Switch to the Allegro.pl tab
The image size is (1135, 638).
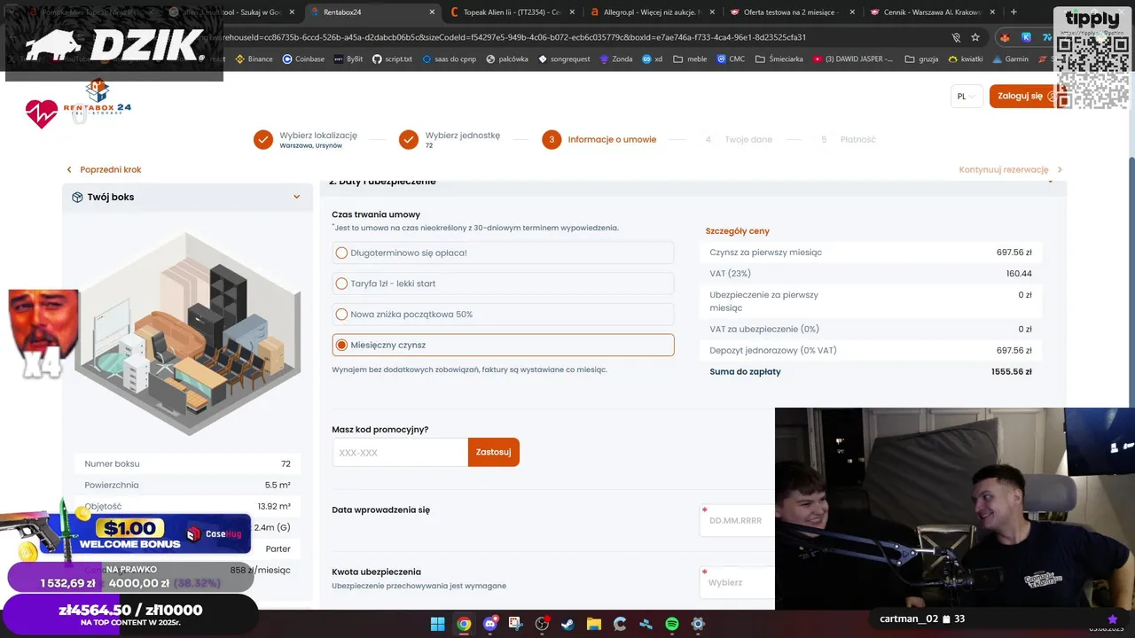pos(652,12)
